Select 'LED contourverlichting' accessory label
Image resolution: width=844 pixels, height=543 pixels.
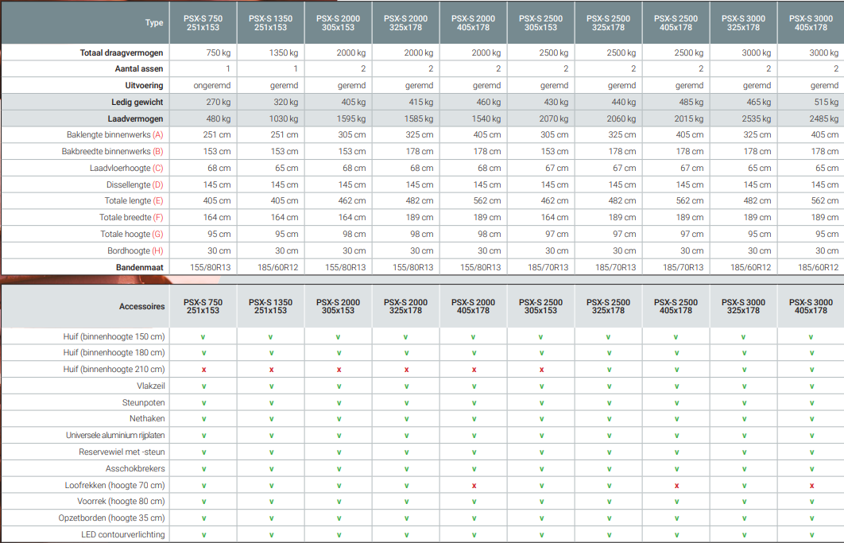point(123,535)
